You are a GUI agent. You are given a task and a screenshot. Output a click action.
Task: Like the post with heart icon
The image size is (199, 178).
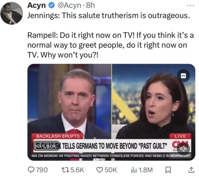(100, 170)
